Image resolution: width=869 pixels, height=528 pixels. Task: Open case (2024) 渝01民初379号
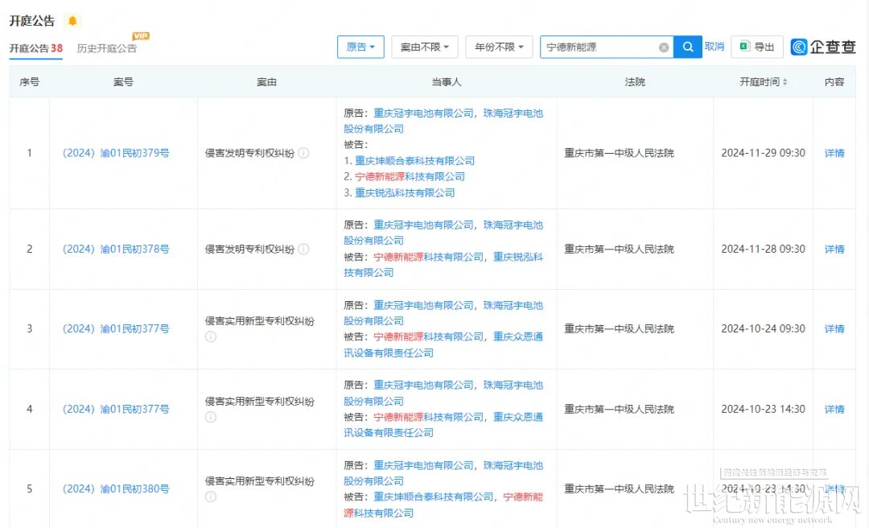tap(116, 153)
